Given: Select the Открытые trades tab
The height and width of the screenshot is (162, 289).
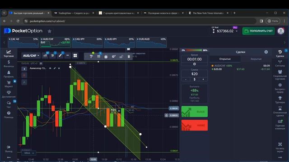Looking at the screenshot, I should tap(225, 59).
